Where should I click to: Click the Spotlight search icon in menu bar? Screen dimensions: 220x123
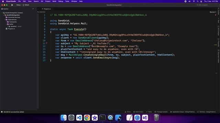click(x=198, y=1)
